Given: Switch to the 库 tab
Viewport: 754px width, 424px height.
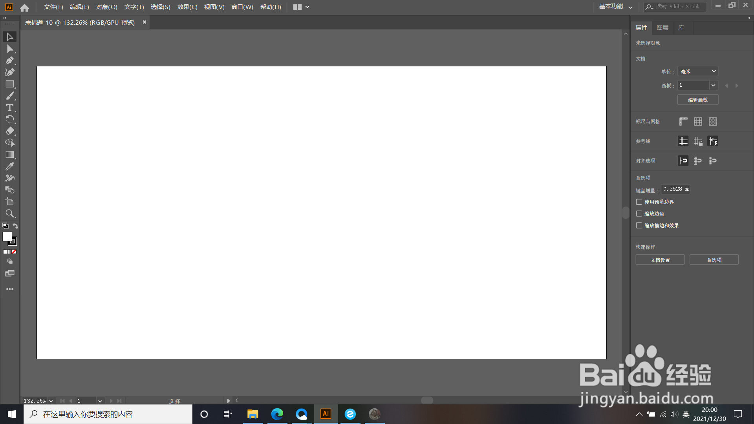Looking at the screenshot, I should [681, 28].
